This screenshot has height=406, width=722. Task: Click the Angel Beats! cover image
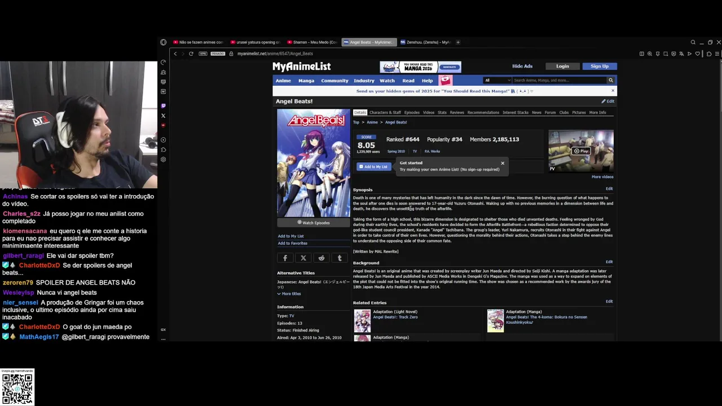[314, 163]
